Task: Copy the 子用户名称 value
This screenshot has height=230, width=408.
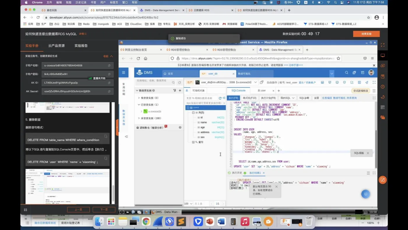Action: coord(109,66)
